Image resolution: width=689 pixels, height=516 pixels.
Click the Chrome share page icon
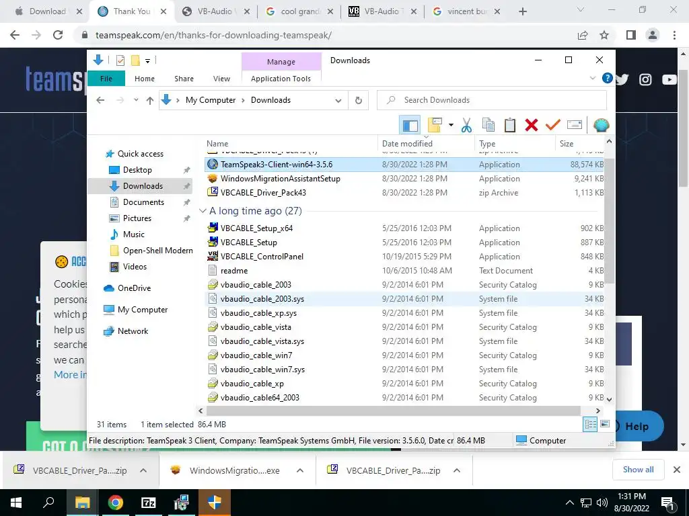[583, 35]
